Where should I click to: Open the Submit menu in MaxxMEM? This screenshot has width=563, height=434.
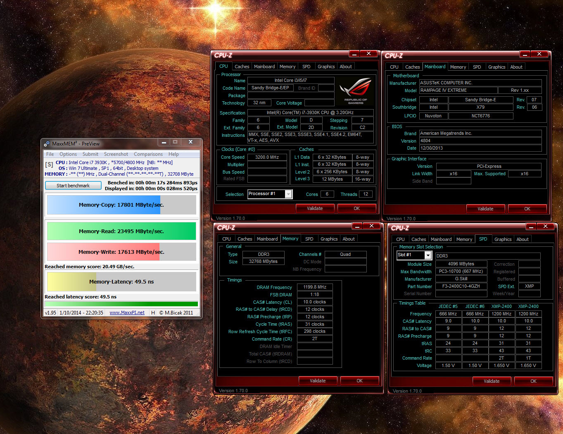[x=90, y=154]
